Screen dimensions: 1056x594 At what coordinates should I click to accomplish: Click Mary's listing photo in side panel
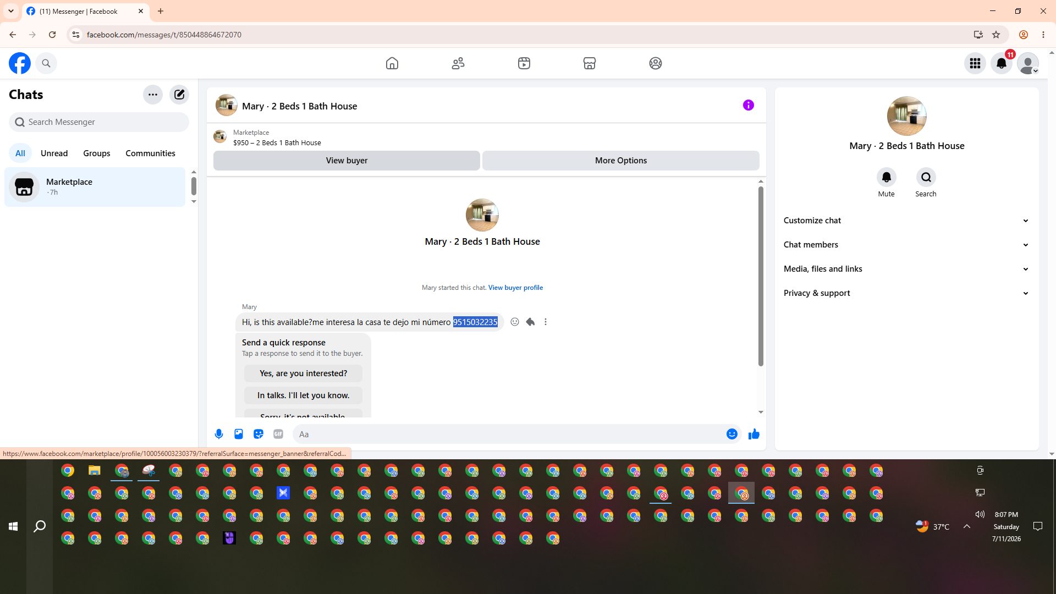(x=906, y=116)
